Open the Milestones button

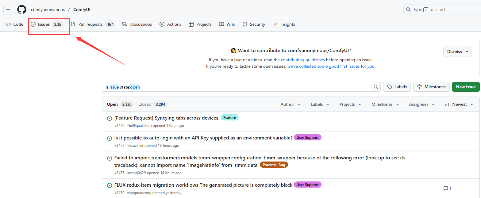pyautogui.click(x=431, y=87)
